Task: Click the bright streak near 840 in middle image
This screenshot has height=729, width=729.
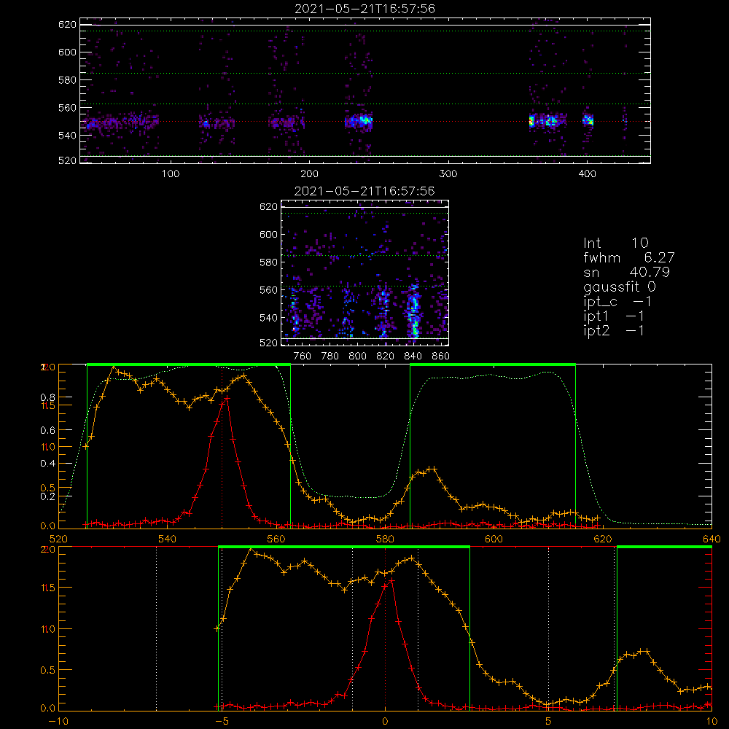Action: tap(413, 313)
